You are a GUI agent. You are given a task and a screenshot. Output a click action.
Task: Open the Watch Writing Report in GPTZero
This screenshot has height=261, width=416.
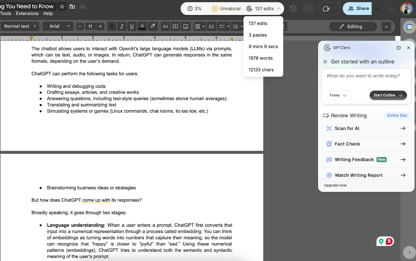(x=358, y=175)
